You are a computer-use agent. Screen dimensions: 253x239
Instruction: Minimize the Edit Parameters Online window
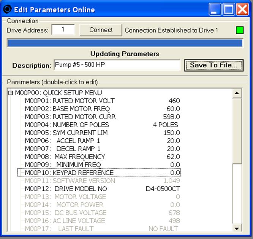click(216, 9)
